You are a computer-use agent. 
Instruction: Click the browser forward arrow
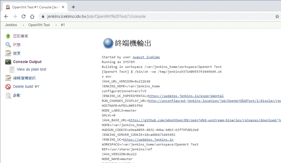pyautogui.click(x=15, y=16)
